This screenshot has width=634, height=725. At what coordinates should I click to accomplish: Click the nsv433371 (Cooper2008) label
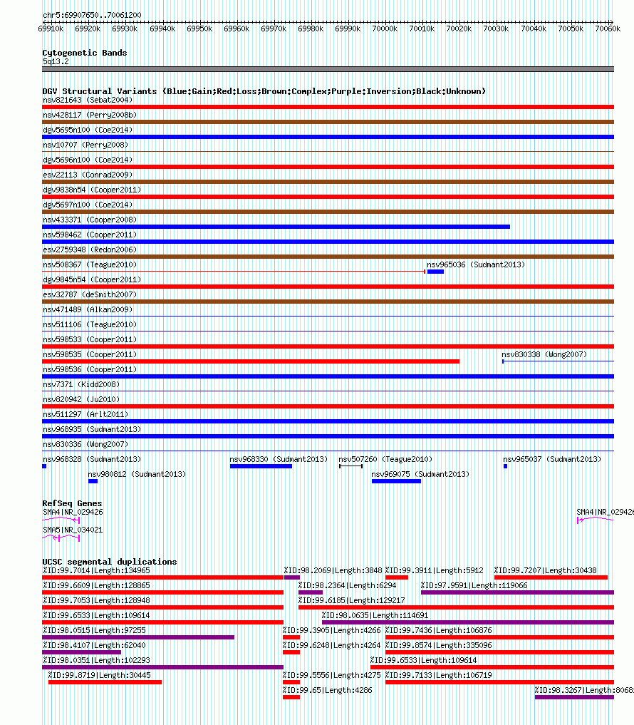coord(90,220)
